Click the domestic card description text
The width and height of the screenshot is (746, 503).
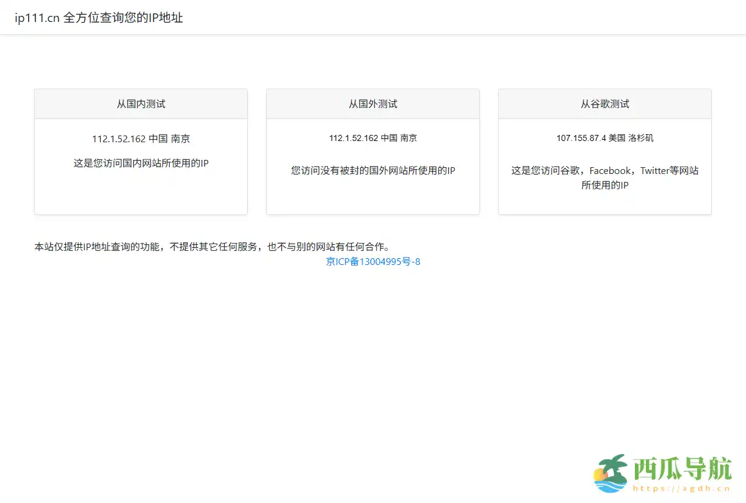pos(140,163)
